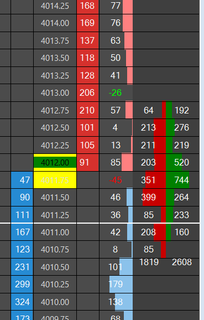
Task: Select the green -26 delta value
Action: tap(116, 93)
